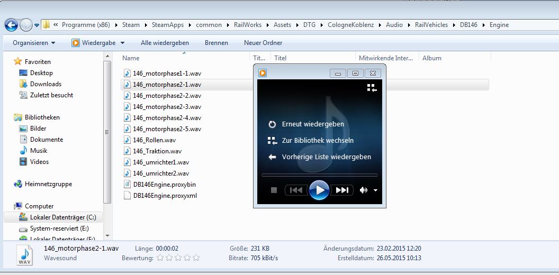Select 146_umrichter1.wav file icon
The height and width of the screenshot is (275, 559).
[x=127, y=162]
